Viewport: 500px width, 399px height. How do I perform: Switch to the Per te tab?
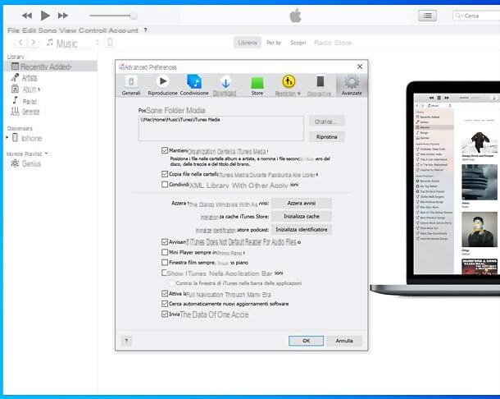[x=274, y=43]
